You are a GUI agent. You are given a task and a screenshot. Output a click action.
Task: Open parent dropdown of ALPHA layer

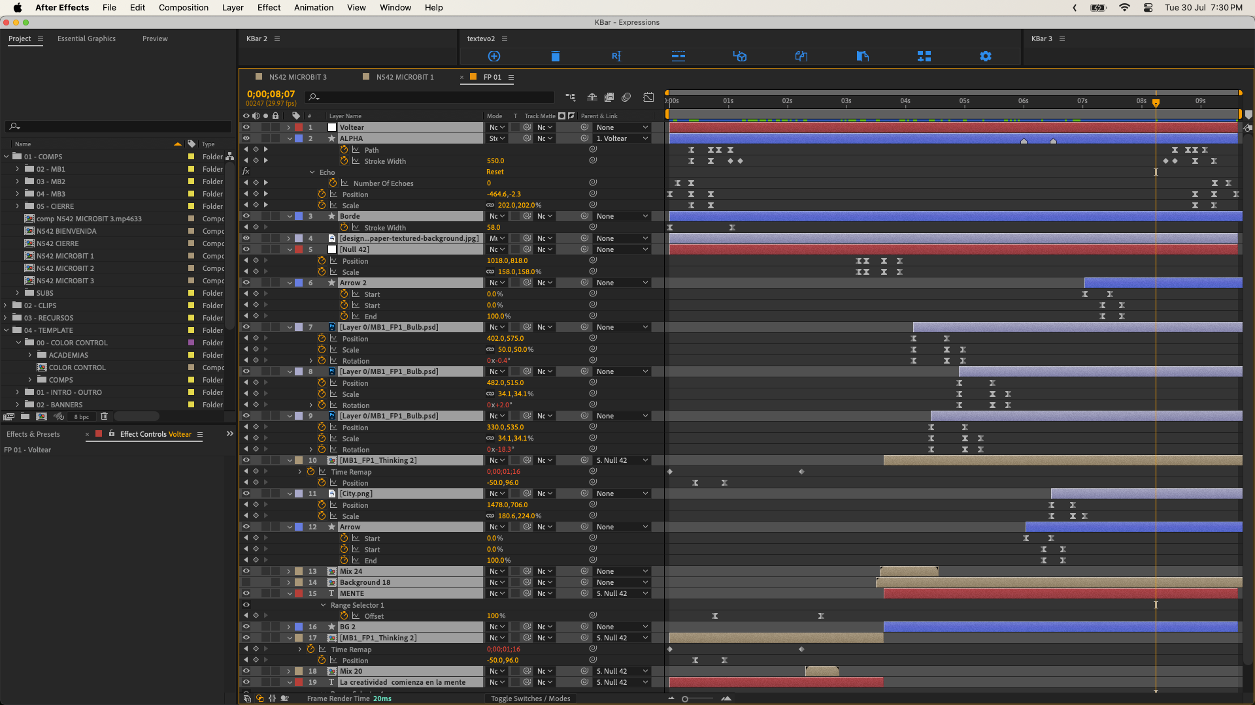point(621,138)
